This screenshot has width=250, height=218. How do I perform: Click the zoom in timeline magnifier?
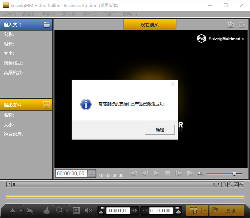230,184
